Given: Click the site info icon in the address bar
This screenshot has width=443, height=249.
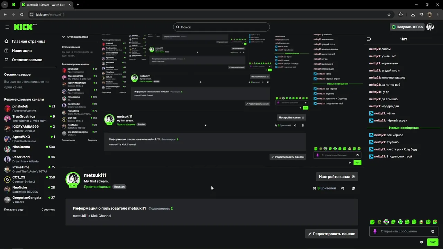Looking at the screenshot, I should point(31,15).
